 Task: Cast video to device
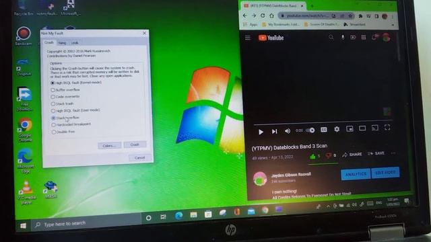[x=375, y=128]
